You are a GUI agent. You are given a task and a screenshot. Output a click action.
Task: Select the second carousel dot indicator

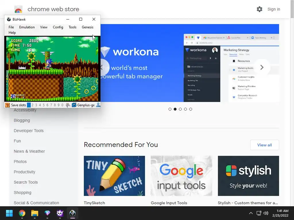[x=175, y=109]
